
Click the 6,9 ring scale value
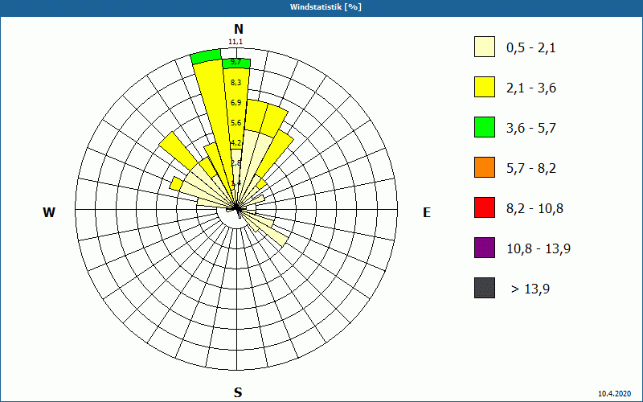pos(235,103)
